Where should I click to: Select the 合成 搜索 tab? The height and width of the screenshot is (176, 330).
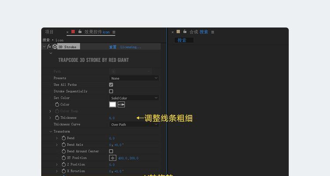[x=199, y=32]
